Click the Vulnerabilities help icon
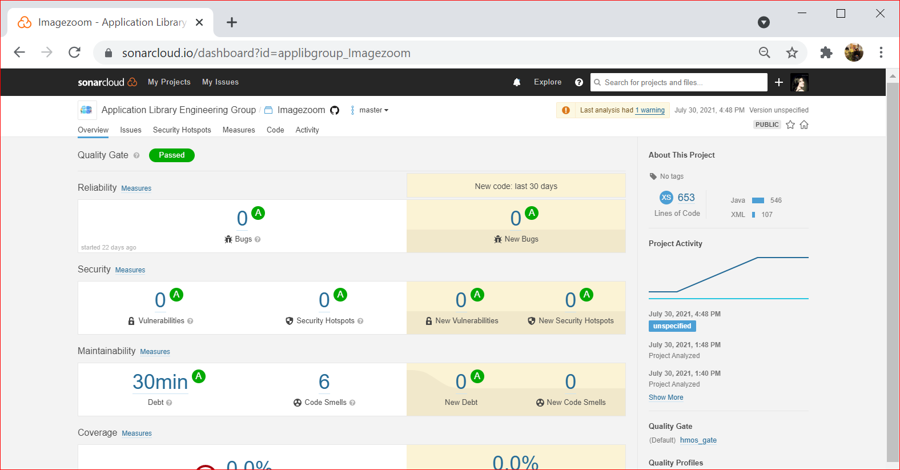The height and width of the screenshot is (470, 900). (190, 321)
